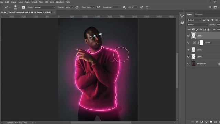Hide Curves 1 layer visibility
This screenshot has height=124, width=220.
click(x=188, y=43)
